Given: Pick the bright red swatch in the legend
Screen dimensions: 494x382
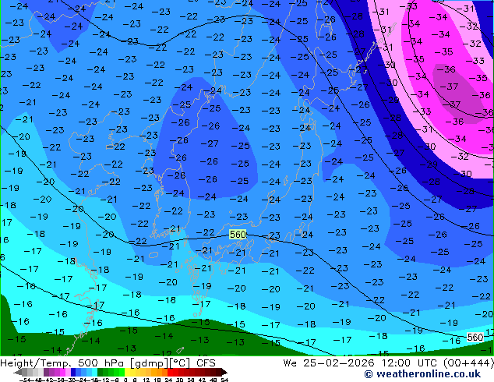Looking at the screenshot, I should tap(170, 372).
